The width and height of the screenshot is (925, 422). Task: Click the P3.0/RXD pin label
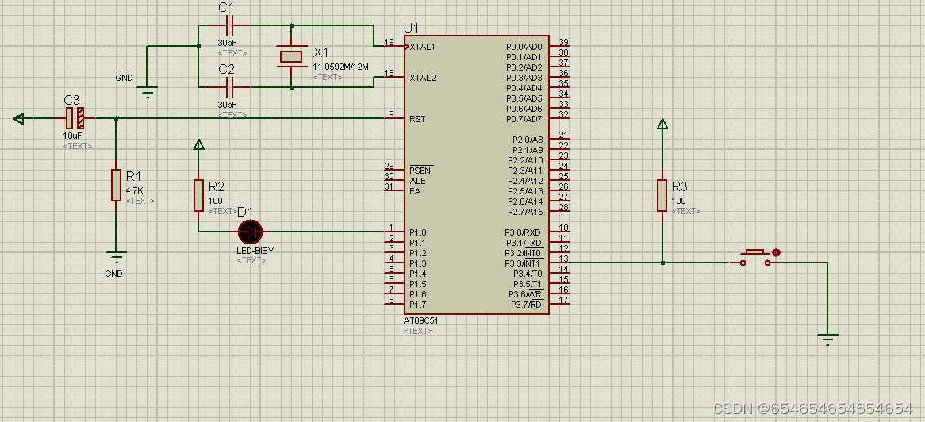tap(524, 232)
